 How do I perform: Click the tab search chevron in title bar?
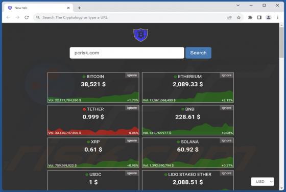[238, 5]
